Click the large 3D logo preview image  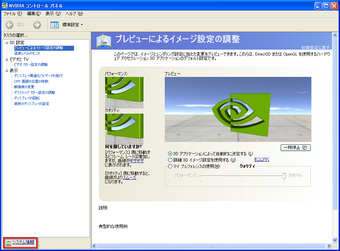pos(238,109)
